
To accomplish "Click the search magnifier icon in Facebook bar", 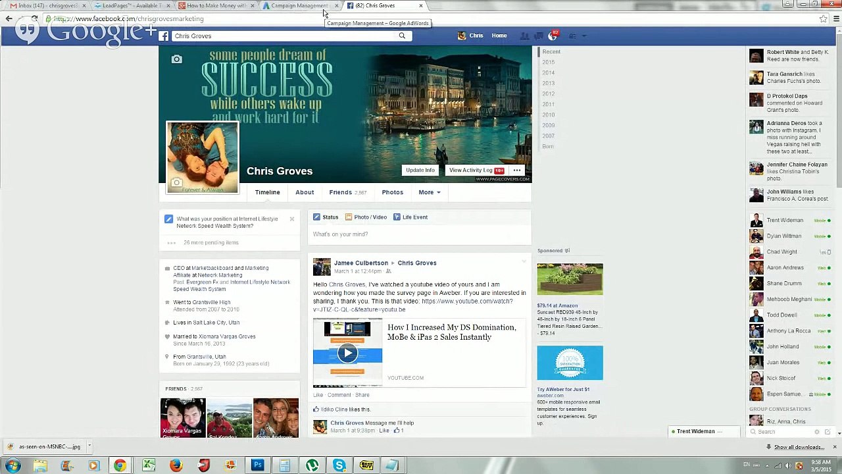I will (402, 36).
